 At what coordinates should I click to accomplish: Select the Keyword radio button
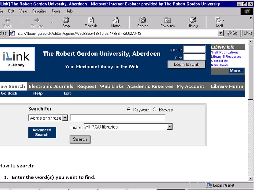(129, 109)
